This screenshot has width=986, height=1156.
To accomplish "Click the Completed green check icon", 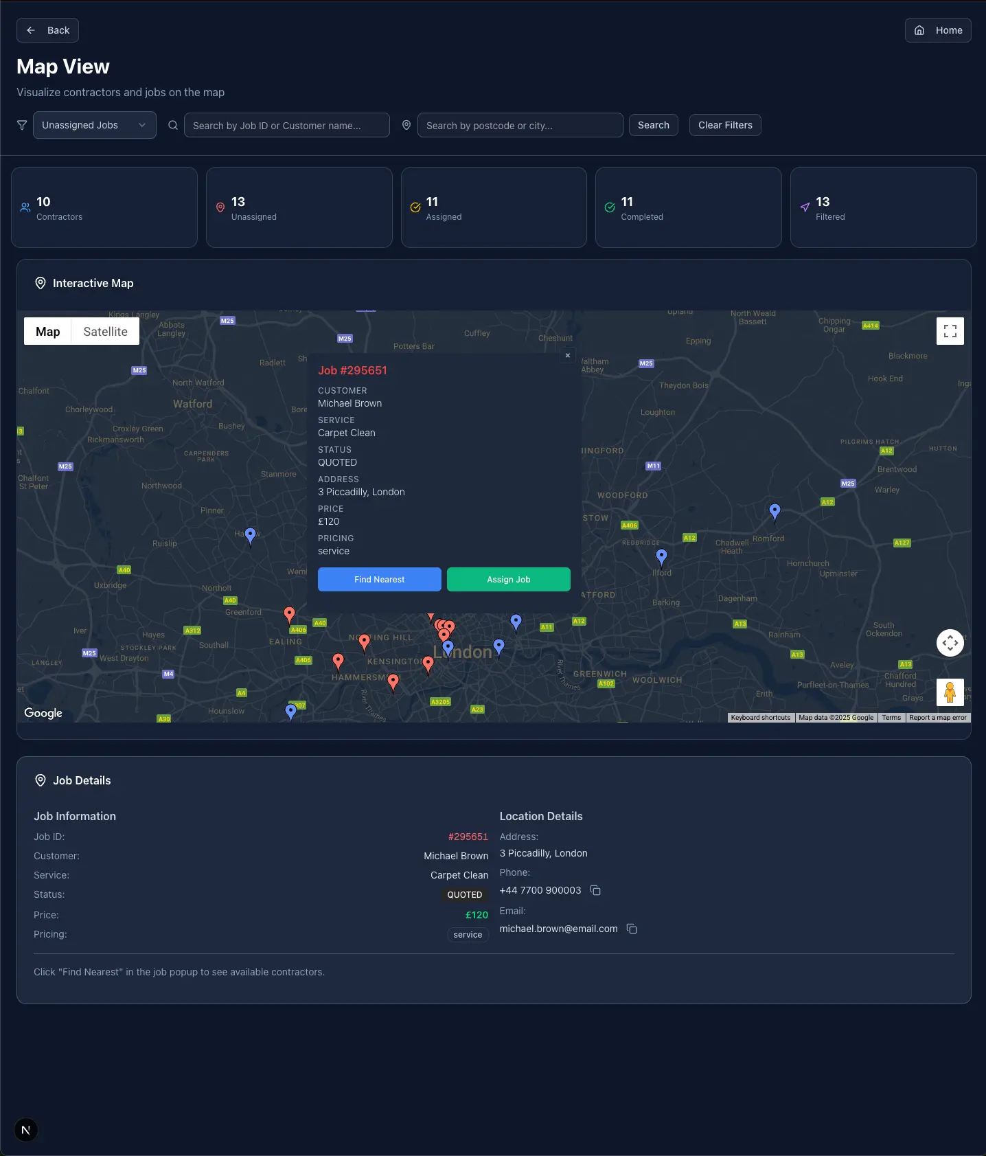I will pos(610,207).
